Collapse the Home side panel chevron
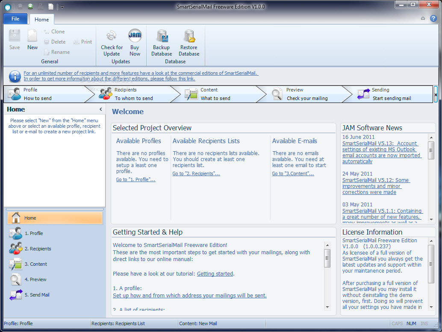442x332 pixels. 100,109
